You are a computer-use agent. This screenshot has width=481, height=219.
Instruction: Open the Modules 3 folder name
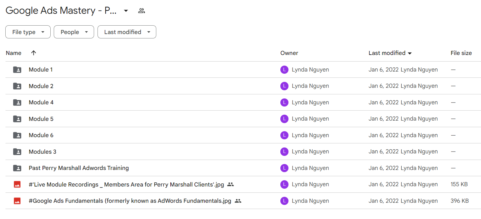[x=43, y=152]
